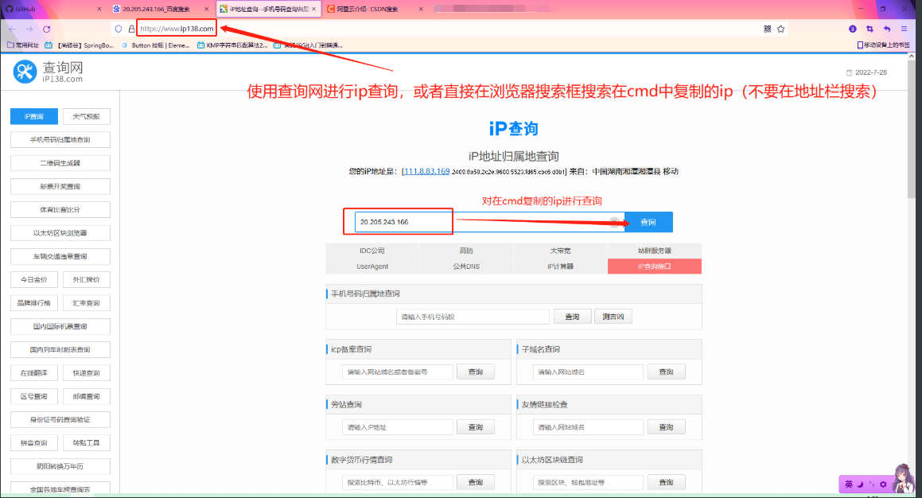This screenshot has width=922, height=498.
Task: Go back with the browser back arrow
Action: tap(13, 29)
